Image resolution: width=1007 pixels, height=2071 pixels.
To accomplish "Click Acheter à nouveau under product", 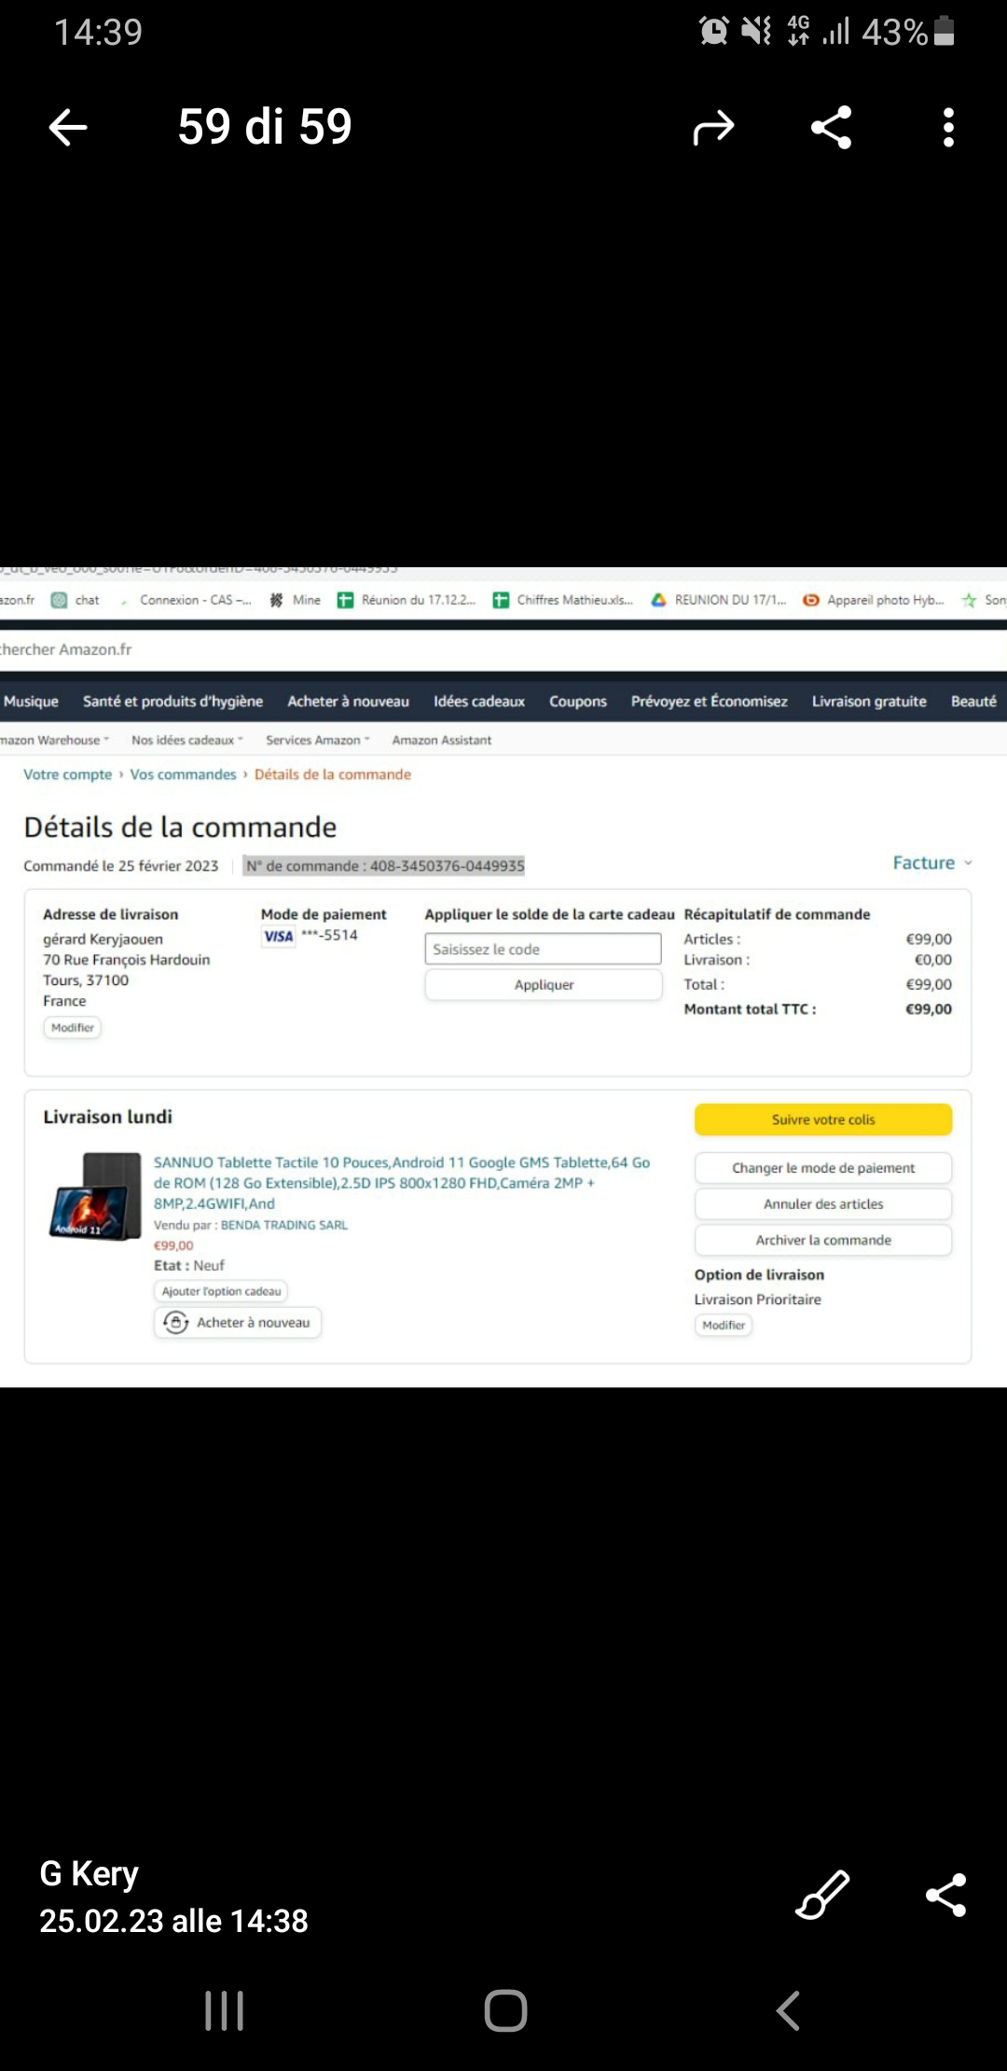I will [x=238, y=1323].
